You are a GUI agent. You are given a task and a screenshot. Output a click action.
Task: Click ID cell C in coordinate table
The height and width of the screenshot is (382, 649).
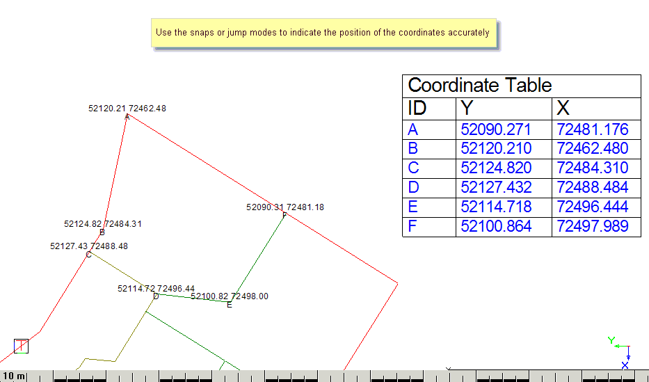(429, 168)
